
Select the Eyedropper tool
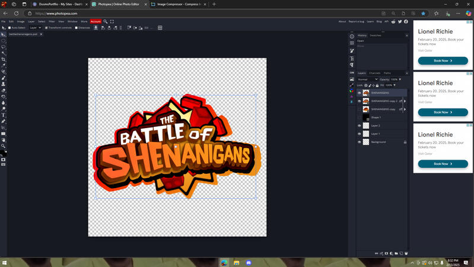pyautogui.click(x=4, y=65)
